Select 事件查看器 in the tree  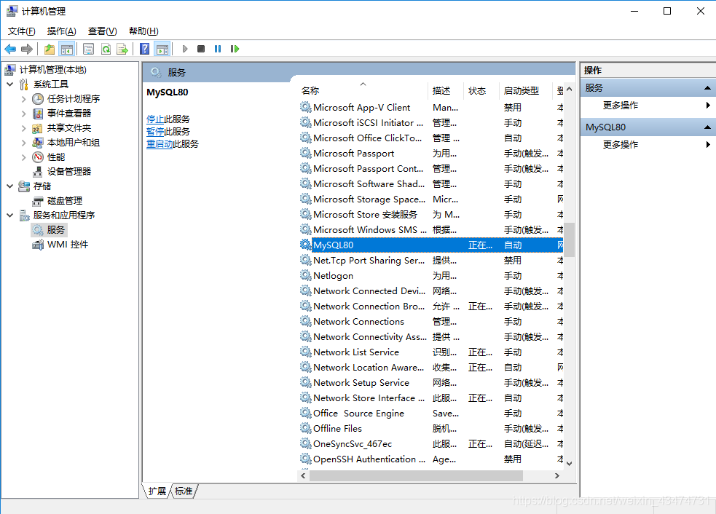tap(69, 113)
